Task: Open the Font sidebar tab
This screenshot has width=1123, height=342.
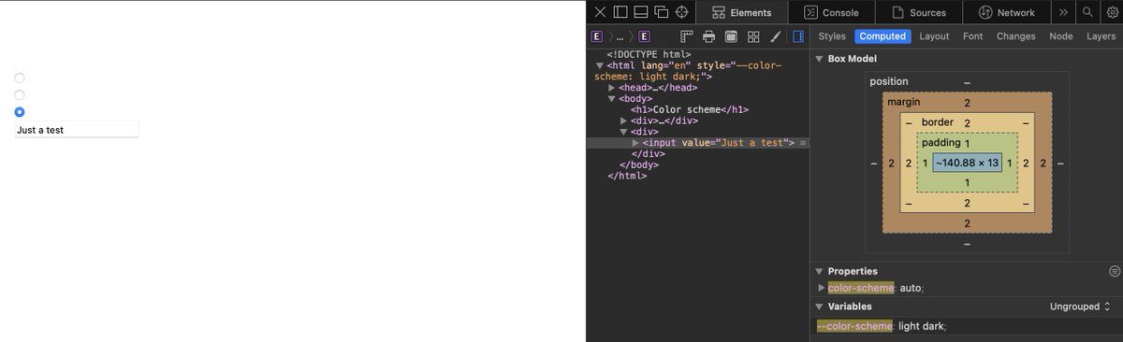Action: tap(973, 36)
